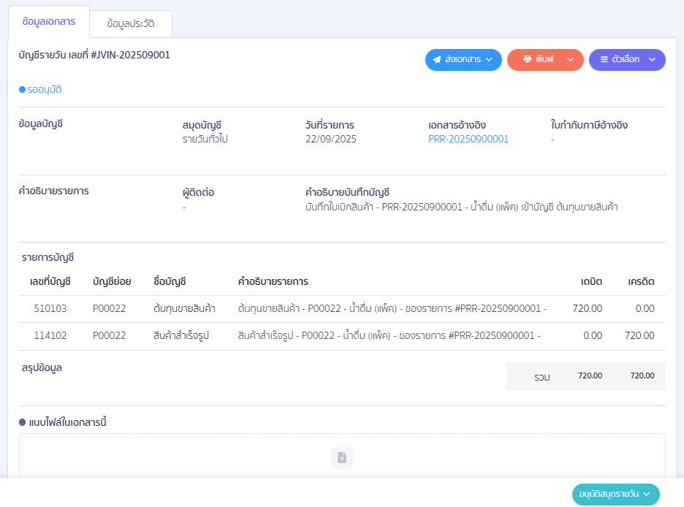
Task: Click the เลขที่บัญชี column header
Action: point(50,281)
